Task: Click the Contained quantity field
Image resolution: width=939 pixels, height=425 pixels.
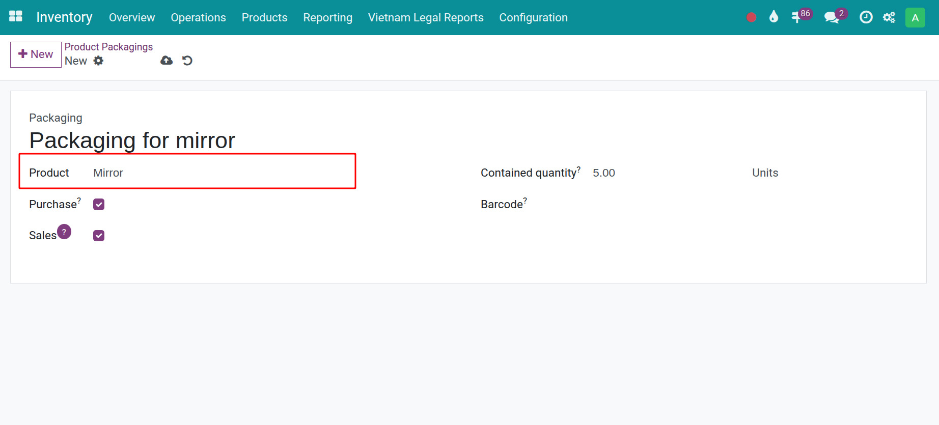Action: pos(662,173)
